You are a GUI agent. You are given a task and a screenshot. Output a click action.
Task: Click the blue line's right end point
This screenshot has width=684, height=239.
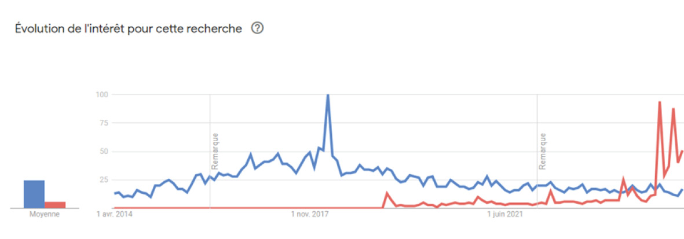point(683,189)
